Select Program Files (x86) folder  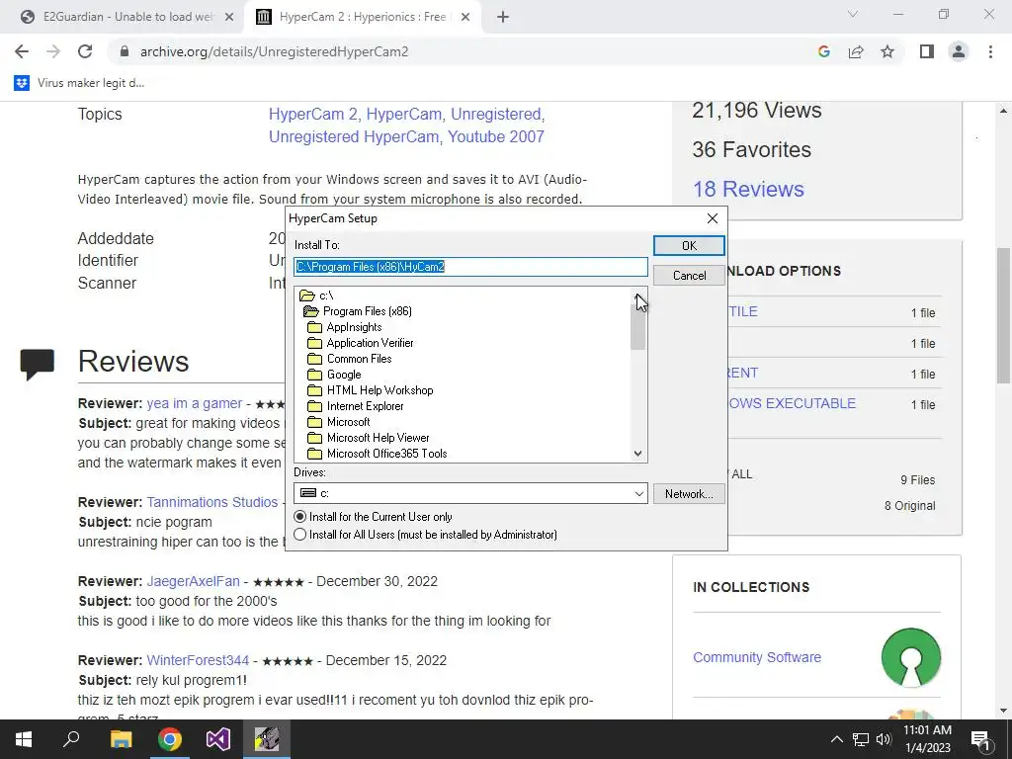(x=358, y=311)
